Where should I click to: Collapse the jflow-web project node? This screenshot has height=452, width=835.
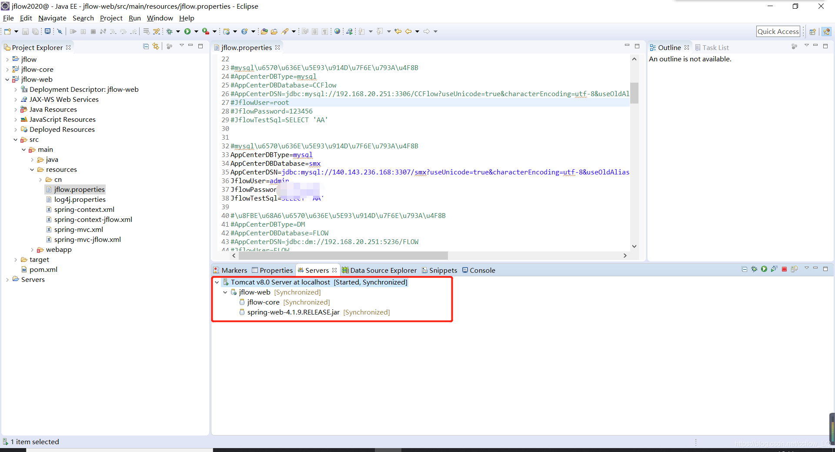point(7,80)
